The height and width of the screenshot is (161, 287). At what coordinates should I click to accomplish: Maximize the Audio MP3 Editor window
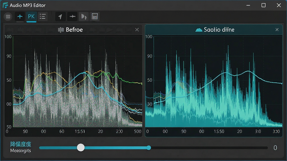(x=263, y=5)
